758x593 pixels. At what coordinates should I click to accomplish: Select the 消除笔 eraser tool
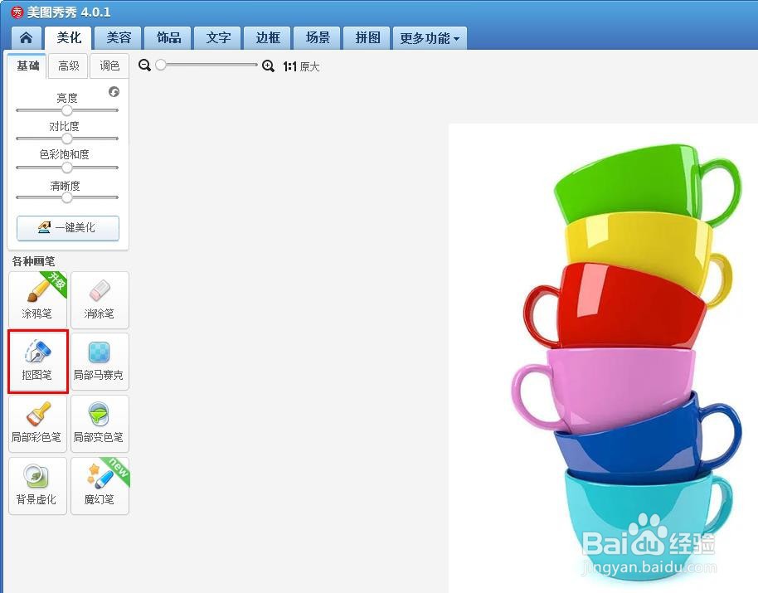tap(100, 299)
